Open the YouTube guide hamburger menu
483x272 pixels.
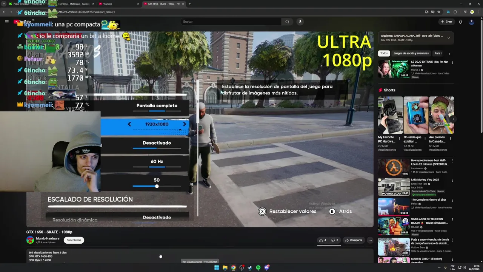[6, 22]
